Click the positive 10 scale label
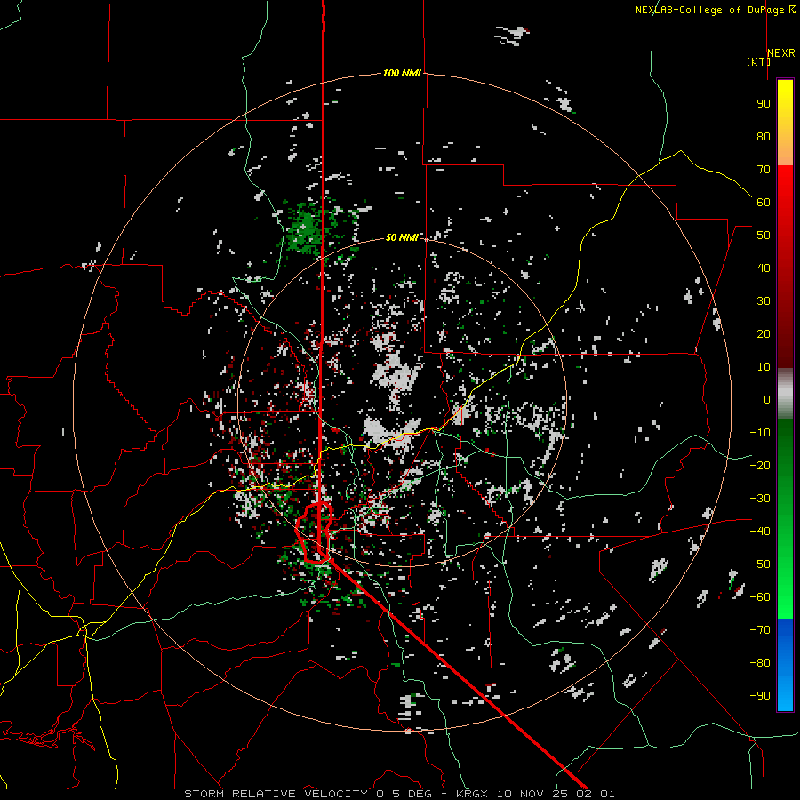800x800 pixels. click(764, 367)
